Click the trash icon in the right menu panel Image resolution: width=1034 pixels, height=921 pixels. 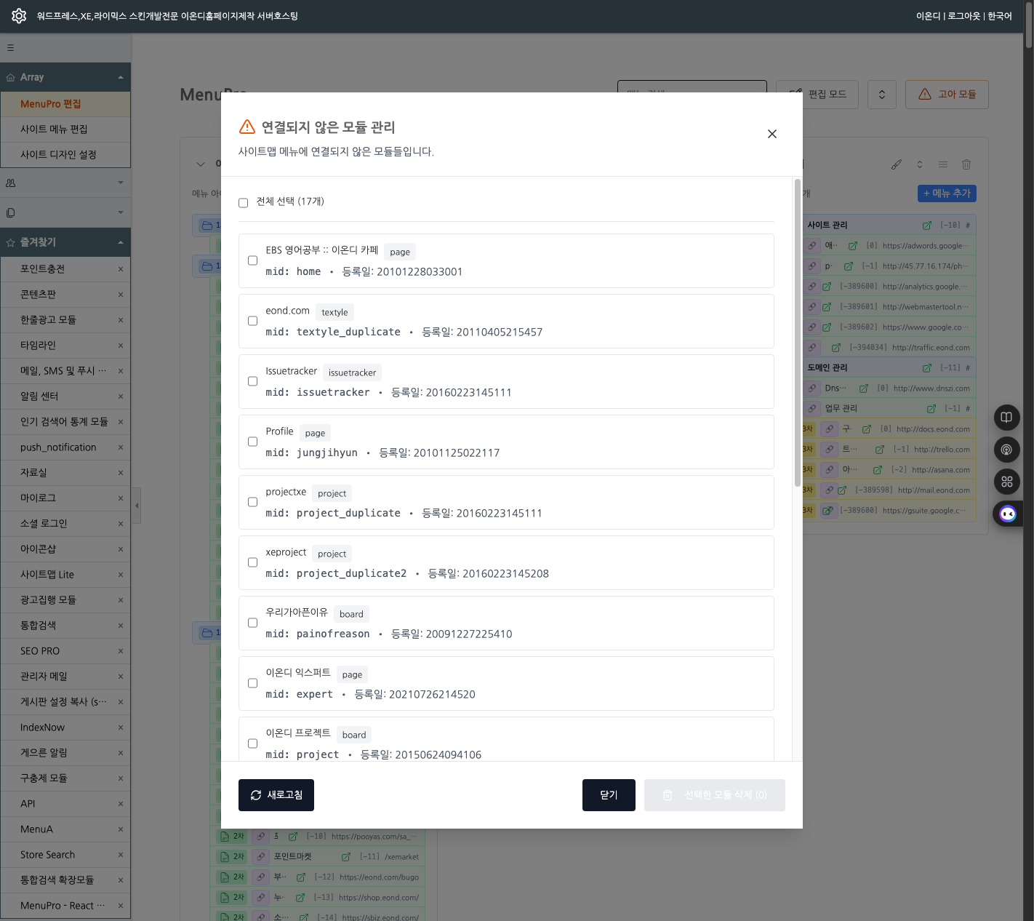click(x=966, y=164)
